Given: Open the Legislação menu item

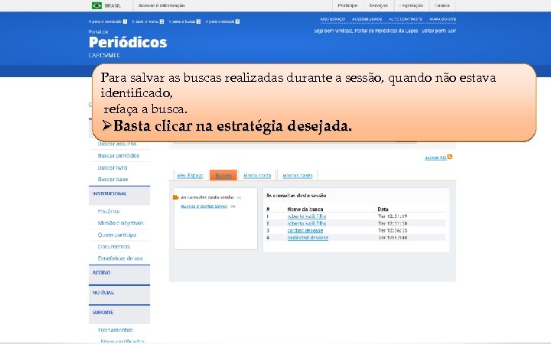Looking at the screenshot, I should tap(411, 5).
